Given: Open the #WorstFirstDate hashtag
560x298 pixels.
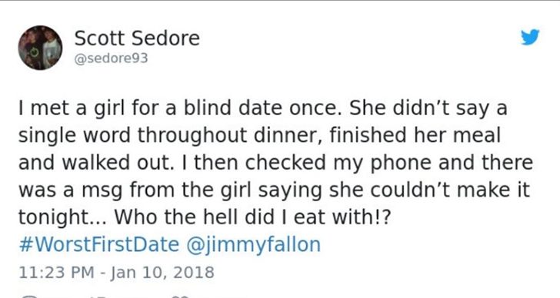Looking at the screenshot, I should coord(98,244).
